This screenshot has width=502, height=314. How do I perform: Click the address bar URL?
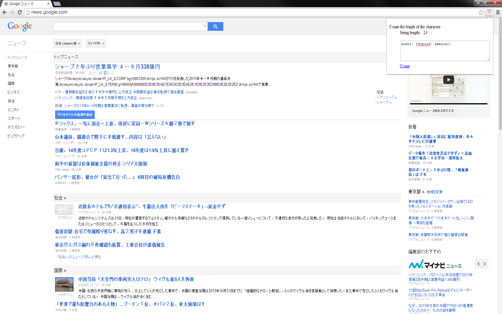point(49,12)
